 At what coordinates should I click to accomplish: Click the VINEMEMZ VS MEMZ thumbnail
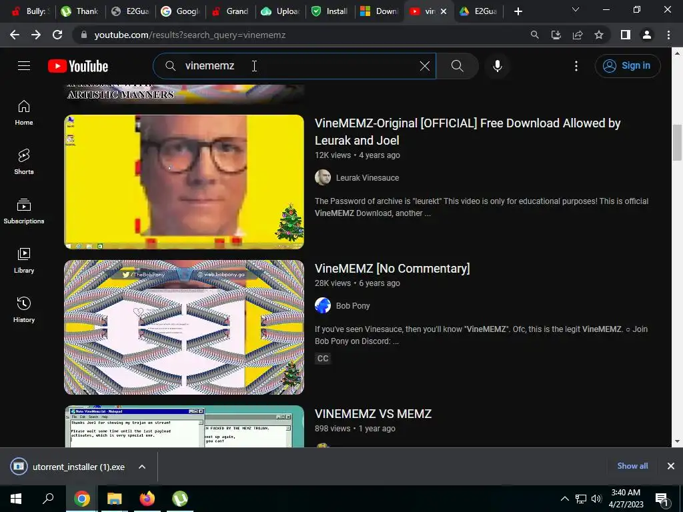pyautogui.click(x=184, y=426)
